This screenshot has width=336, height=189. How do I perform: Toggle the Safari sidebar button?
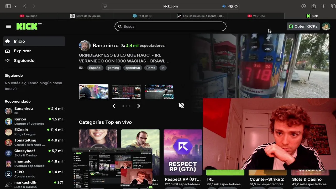click(8, 6)
